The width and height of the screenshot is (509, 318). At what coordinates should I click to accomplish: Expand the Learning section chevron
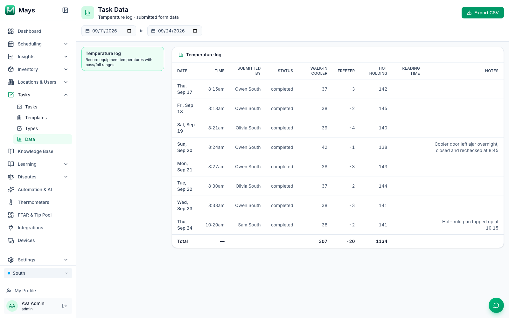(66, 164)
